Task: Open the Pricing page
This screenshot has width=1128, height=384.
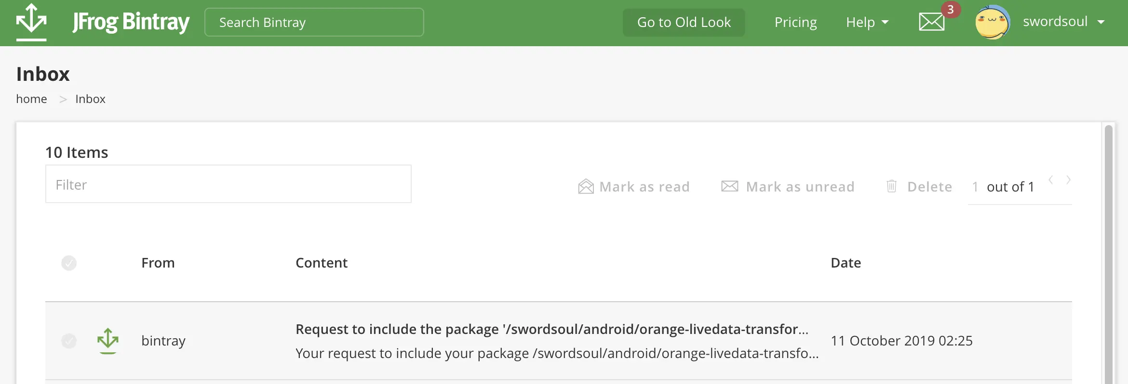Action: point(795,22)
